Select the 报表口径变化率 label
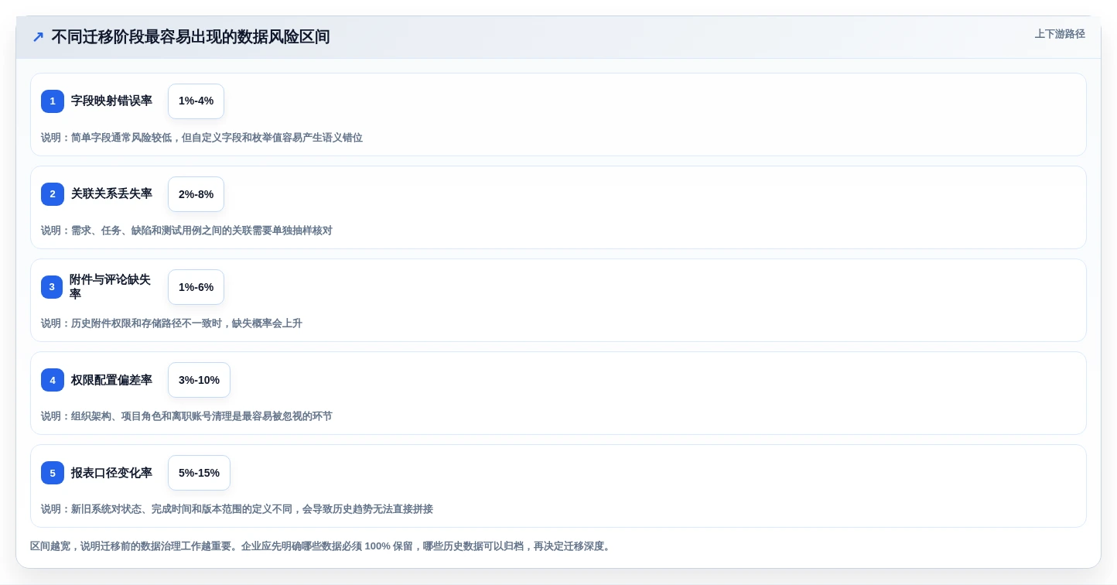The image size is (1117, 585). [x=111, y=473]
